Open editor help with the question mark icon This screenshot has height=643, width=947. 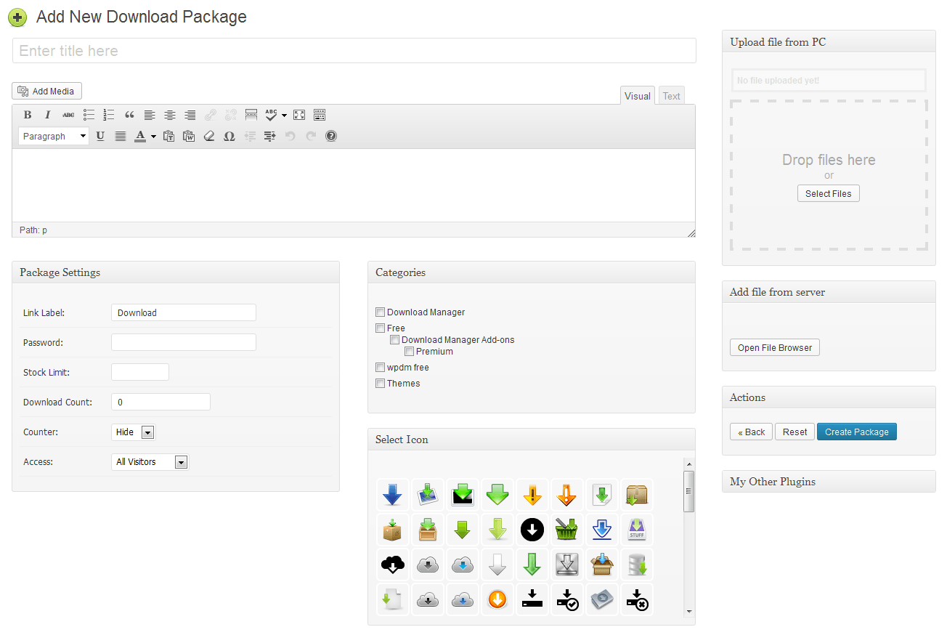point(331,136)
